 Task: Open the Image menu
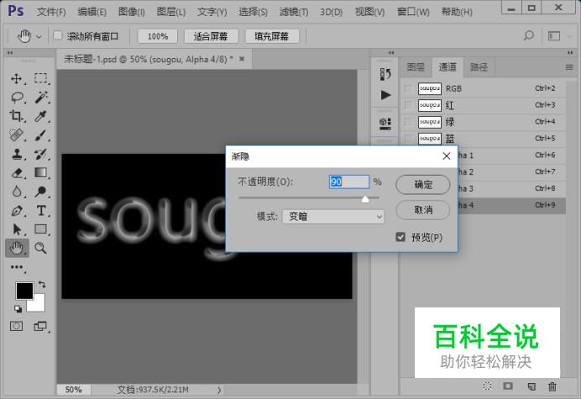pos(131,12)
